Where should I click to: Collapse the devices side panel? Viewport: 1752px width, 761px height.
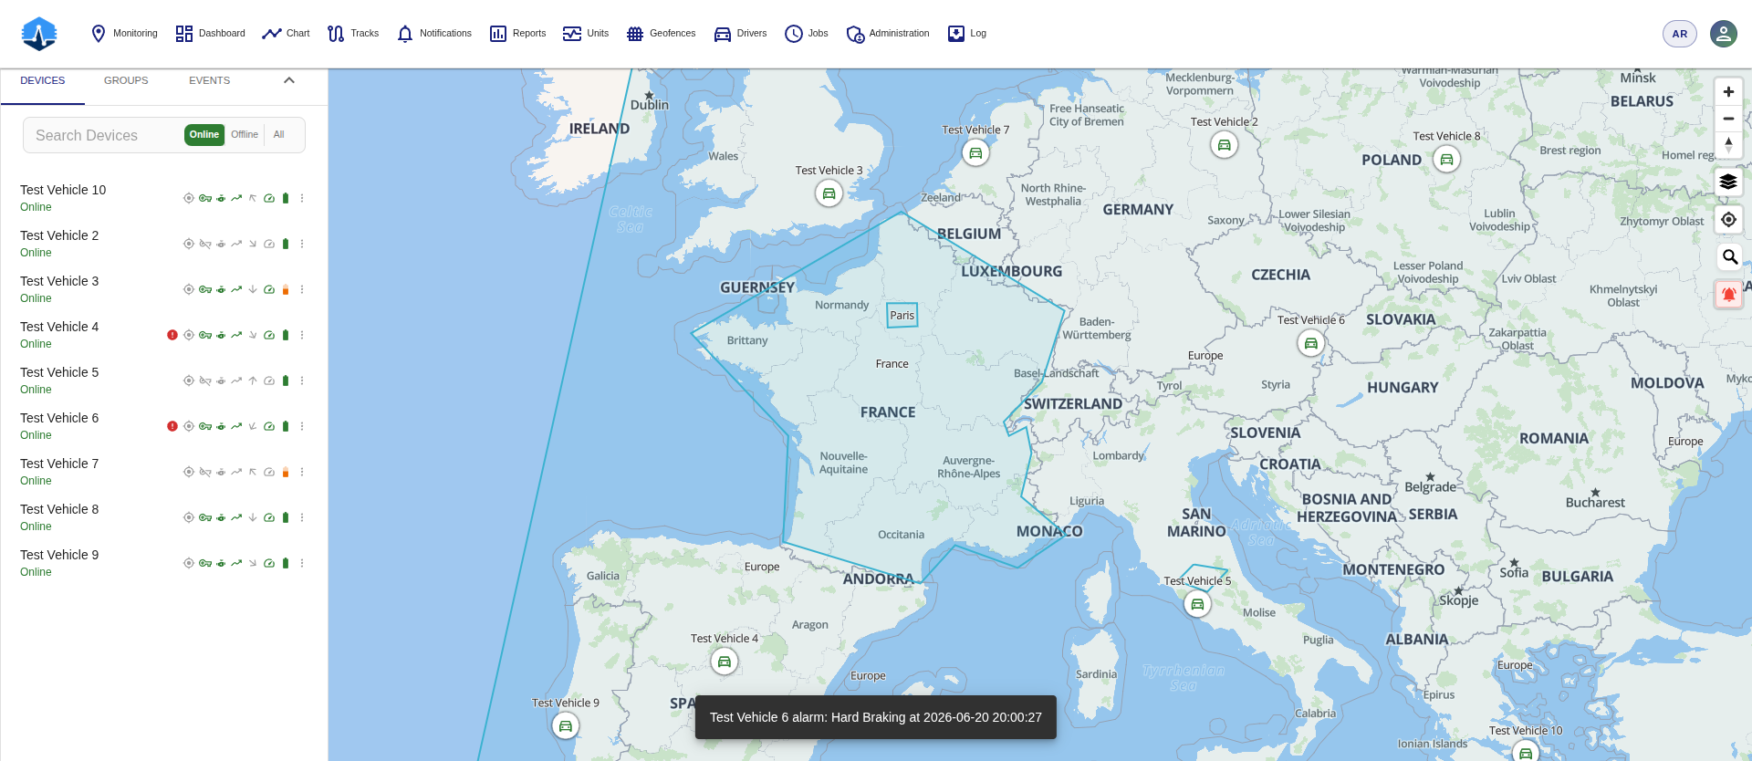click(x=289, y=80)
